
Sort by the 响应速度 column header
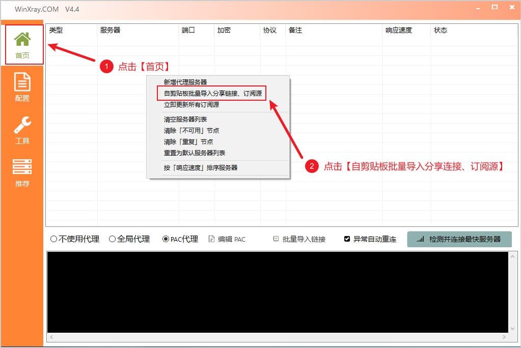point(399,31)
